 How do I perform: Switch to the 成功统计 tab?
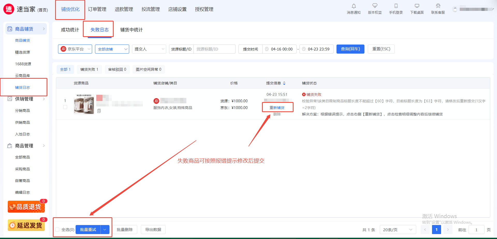click(x=70, y=30)
